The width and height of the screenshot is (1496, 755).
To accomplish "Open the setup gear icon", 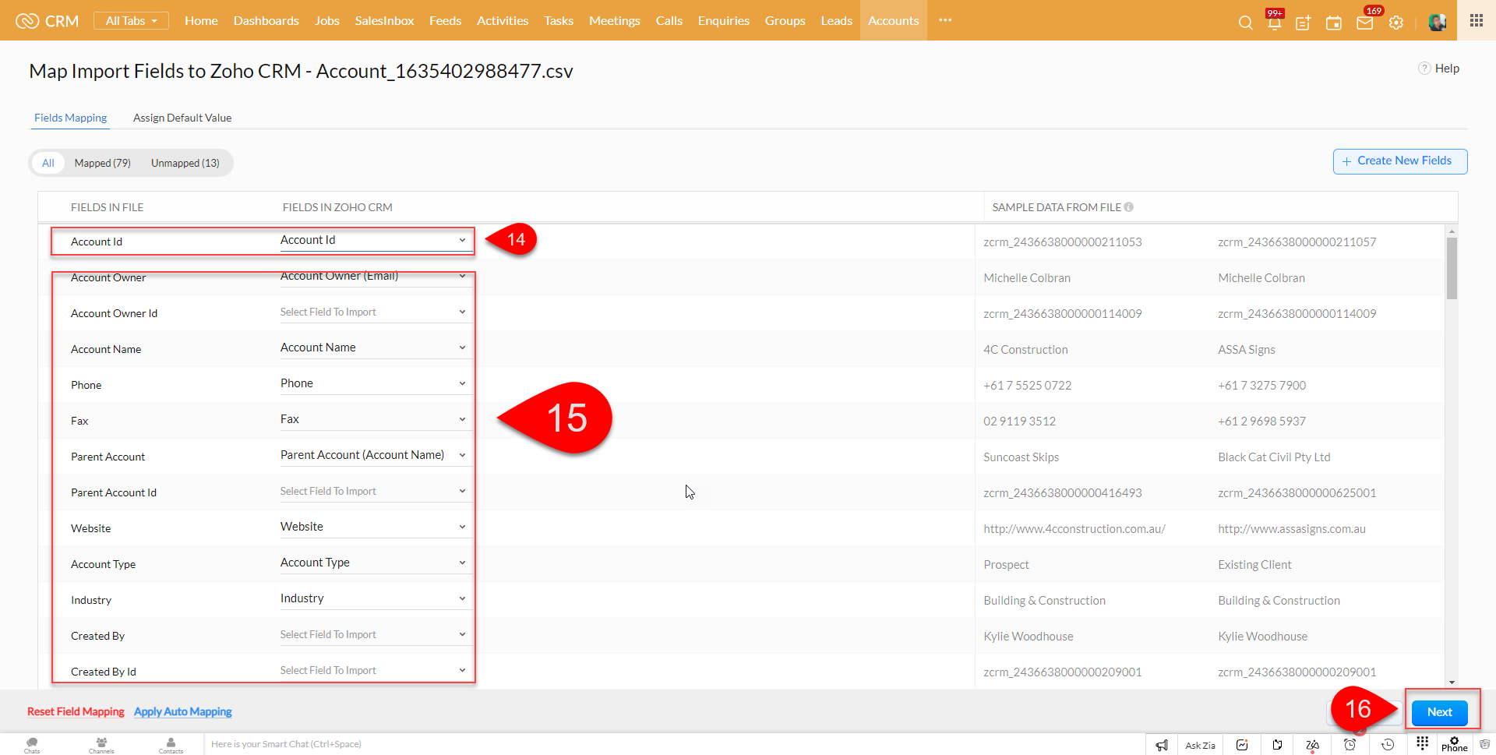I will (1396, 23).
